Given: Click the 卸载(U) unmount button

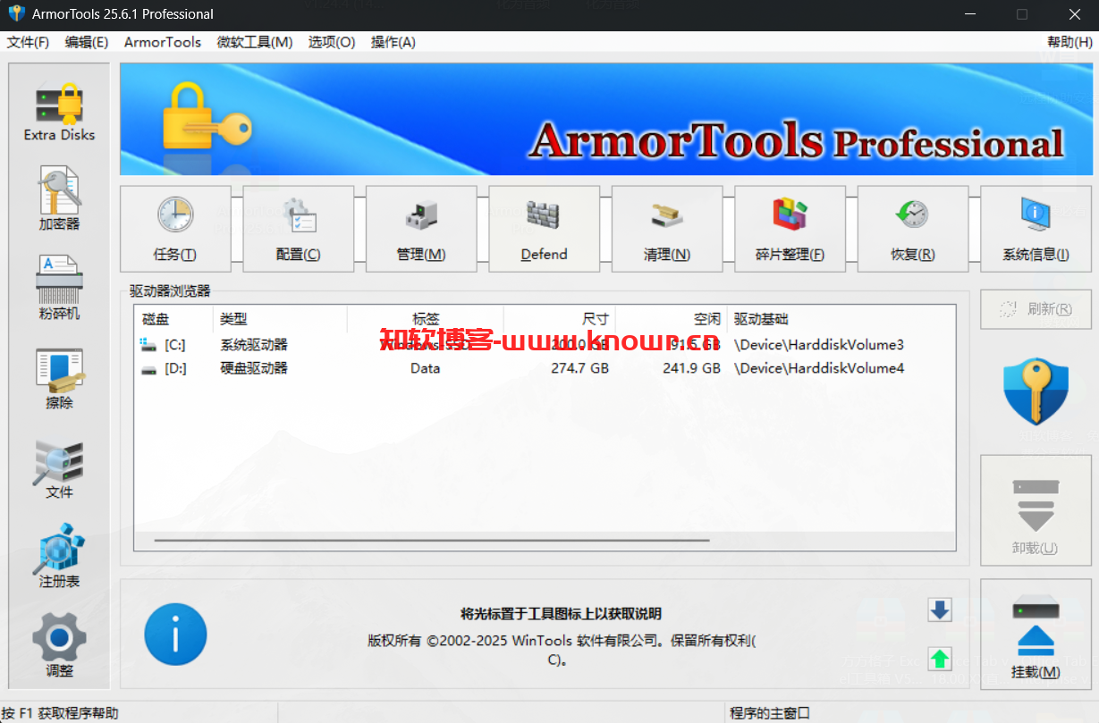Looking at the screenshot, I should tap(1036, 510).
